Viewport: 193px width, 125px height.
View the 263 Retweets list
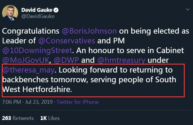tap(18, 118)
